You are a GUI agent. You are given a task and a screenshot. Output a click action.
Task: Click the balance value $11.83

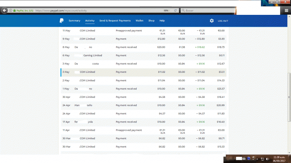click(221, 114)
